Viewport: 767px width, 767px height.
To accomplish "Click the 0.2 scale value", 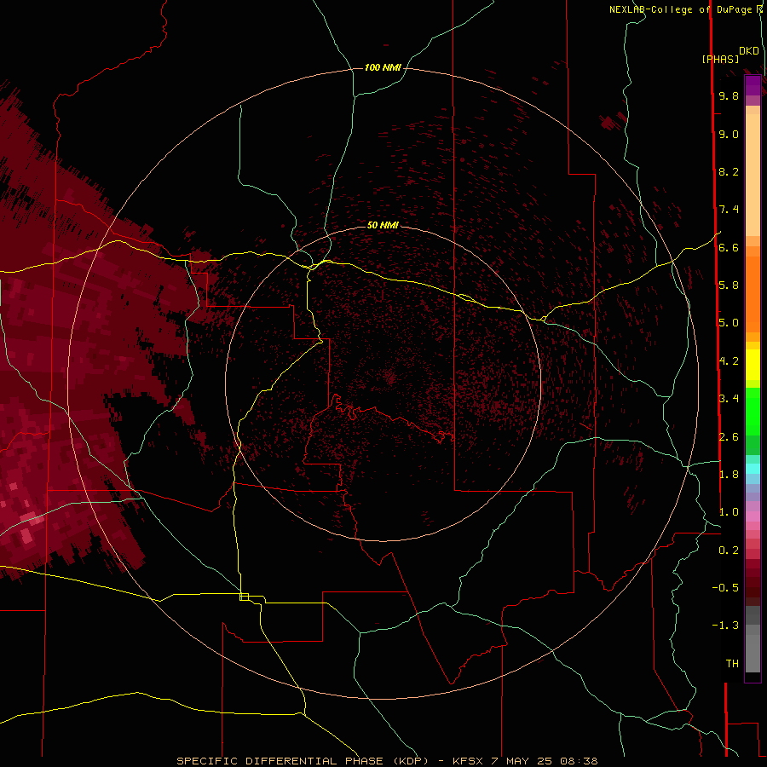I will pyautogui.click(x=729, y=551).
